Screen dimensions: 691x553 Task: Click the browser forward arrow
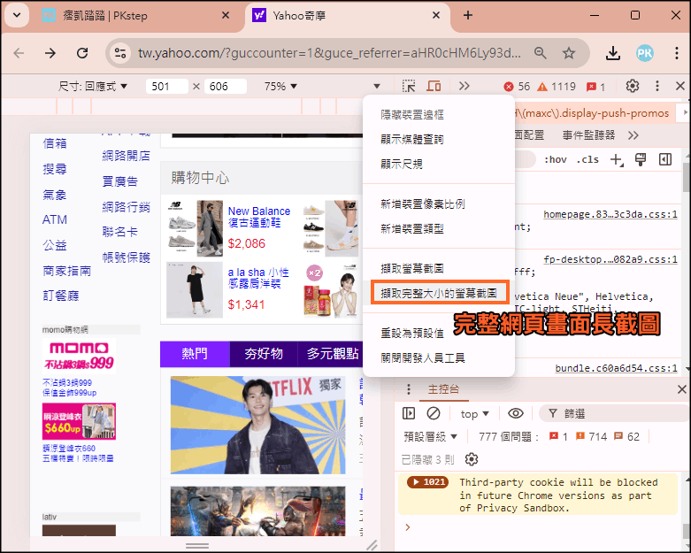click(x=50, y=53)
